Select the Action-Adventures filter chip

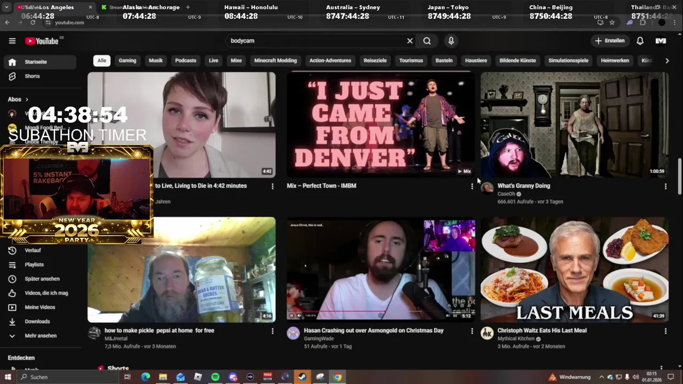pyautogui.click(x=330, y=61)
